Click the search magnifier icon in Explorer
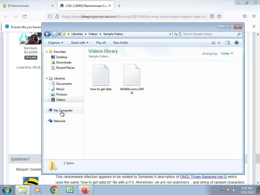 pyautogui.click(x=239, y=34)
